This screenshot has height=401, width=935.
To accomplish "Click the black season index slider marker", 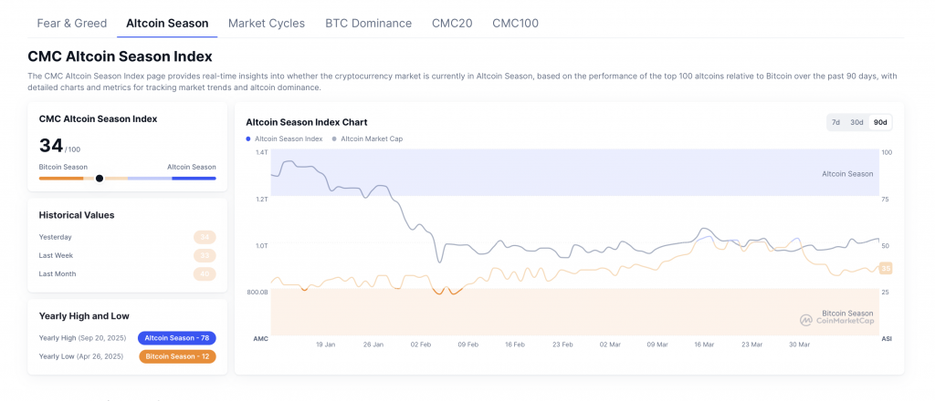I will coord(100,179).
